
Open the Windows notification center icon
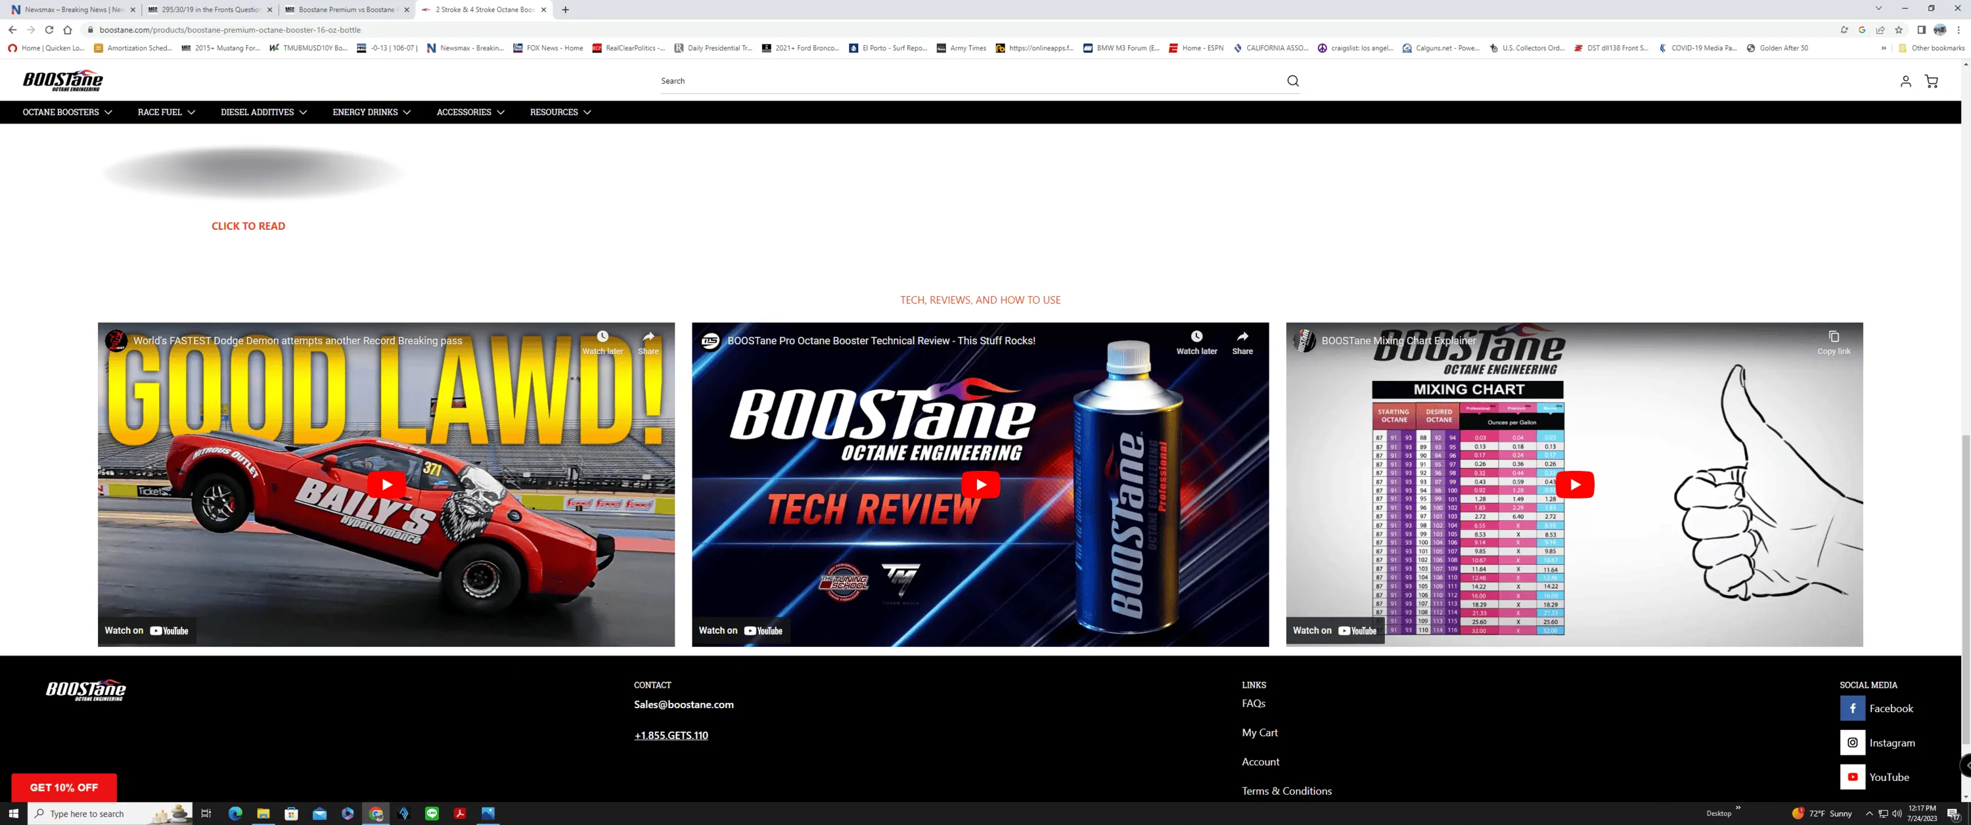tap(1953, 814)
